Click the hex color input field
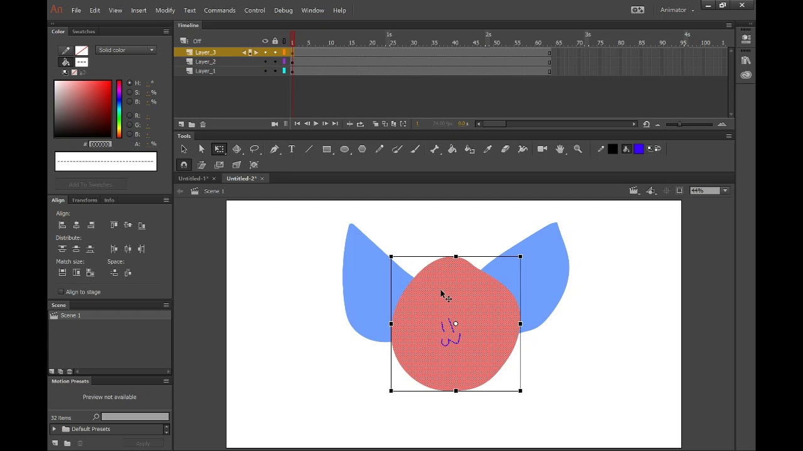 [100, 144]
